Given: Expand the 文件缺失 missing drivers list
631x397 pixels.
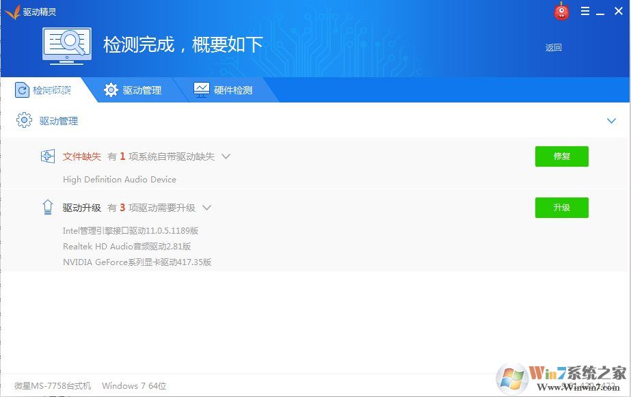Looking at the screenshot, I should pos(226,156).
